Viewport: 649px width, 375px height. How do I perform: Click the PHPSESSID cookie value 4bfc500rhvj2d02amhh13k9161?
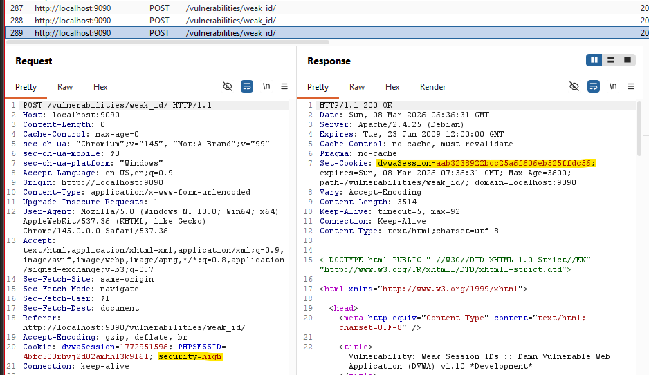(86, 356)
